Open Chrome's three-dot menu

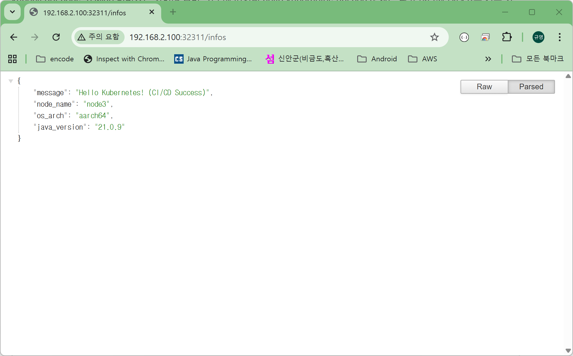tap(559, 37)
